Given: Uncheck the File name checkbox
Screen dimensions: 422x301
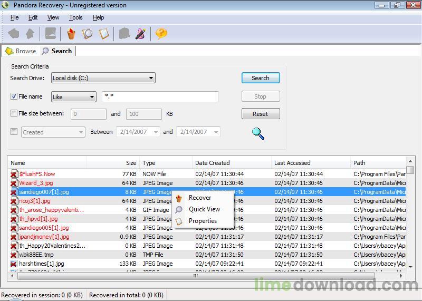Looking at the screenshot, I should [x=14, y=96].
